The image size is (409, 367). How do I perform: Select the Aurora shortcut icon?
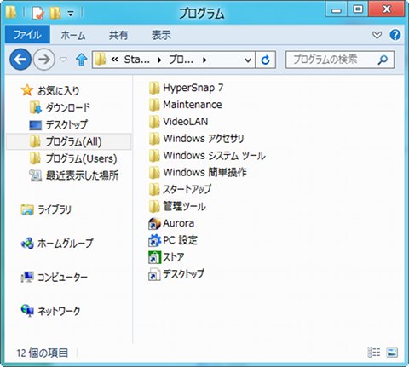[154, 223]
